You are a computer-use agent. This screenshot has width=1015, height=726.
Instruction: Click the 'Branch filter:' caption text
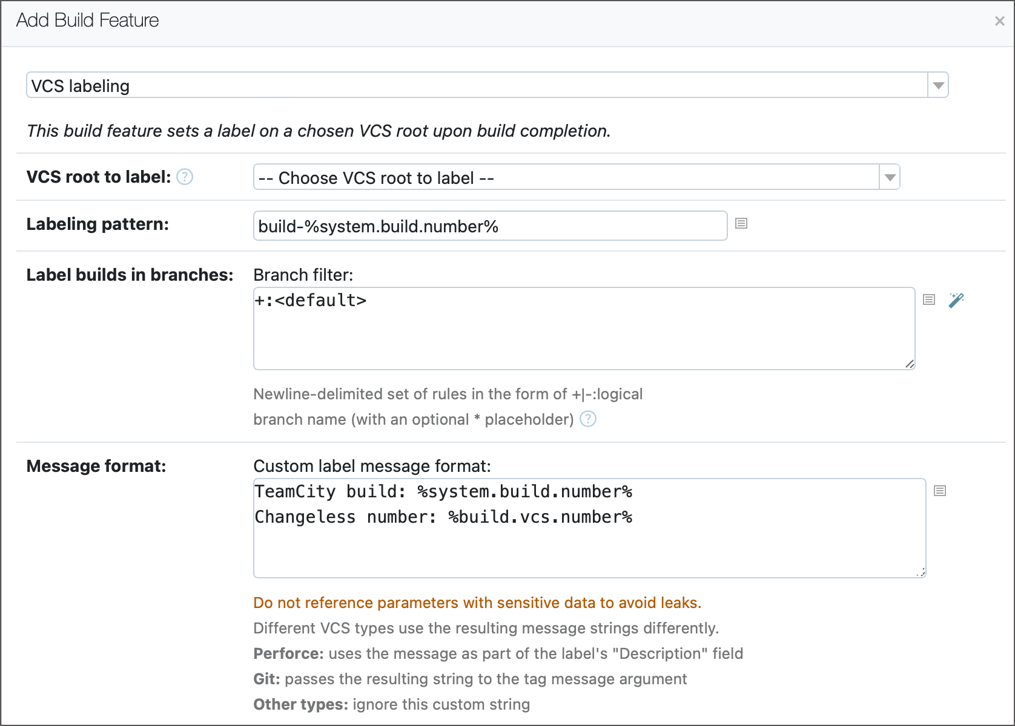303,275
